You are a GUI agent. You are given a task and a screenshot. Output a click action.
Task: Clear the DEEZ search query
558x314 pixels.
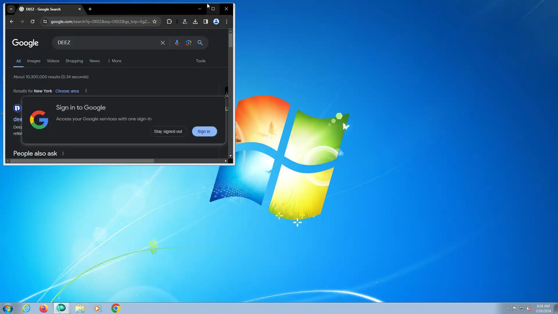pyautogui.click(x=163, y=43)
